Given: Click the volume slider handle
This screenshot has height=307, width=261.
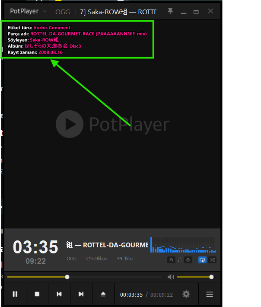Looking at the screenshot, I should pos(211,277).
